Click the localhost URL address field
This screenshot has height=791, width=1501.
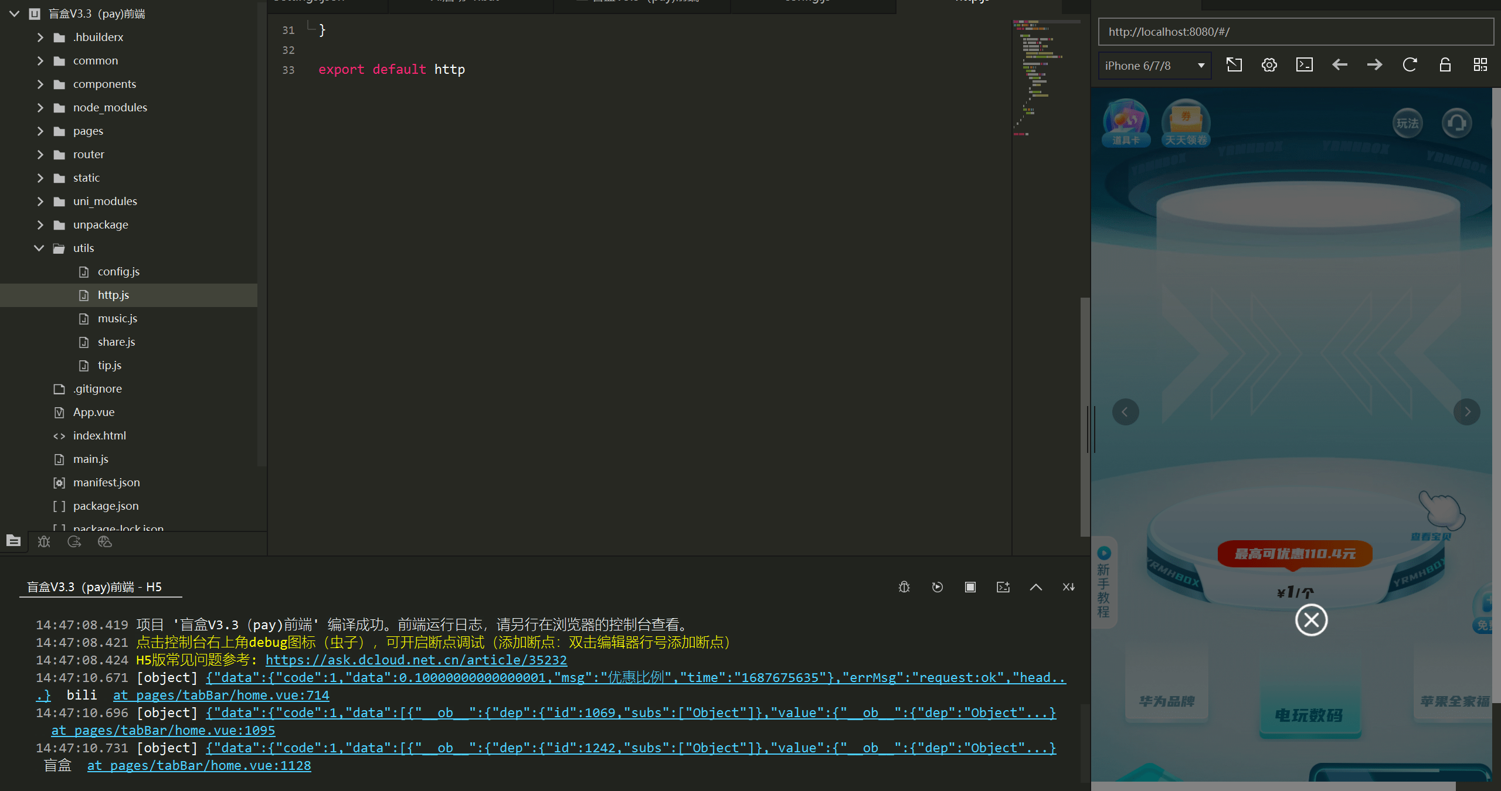[1296, 32]
